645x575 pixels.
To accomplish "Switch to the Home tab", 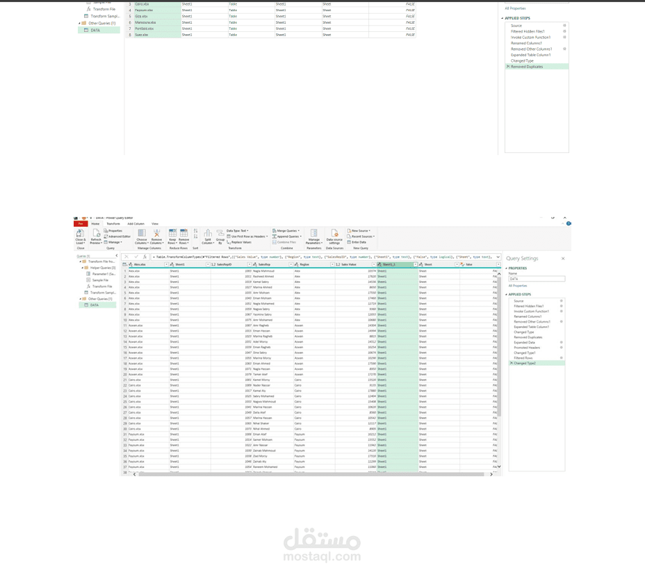I will point(95,224).
